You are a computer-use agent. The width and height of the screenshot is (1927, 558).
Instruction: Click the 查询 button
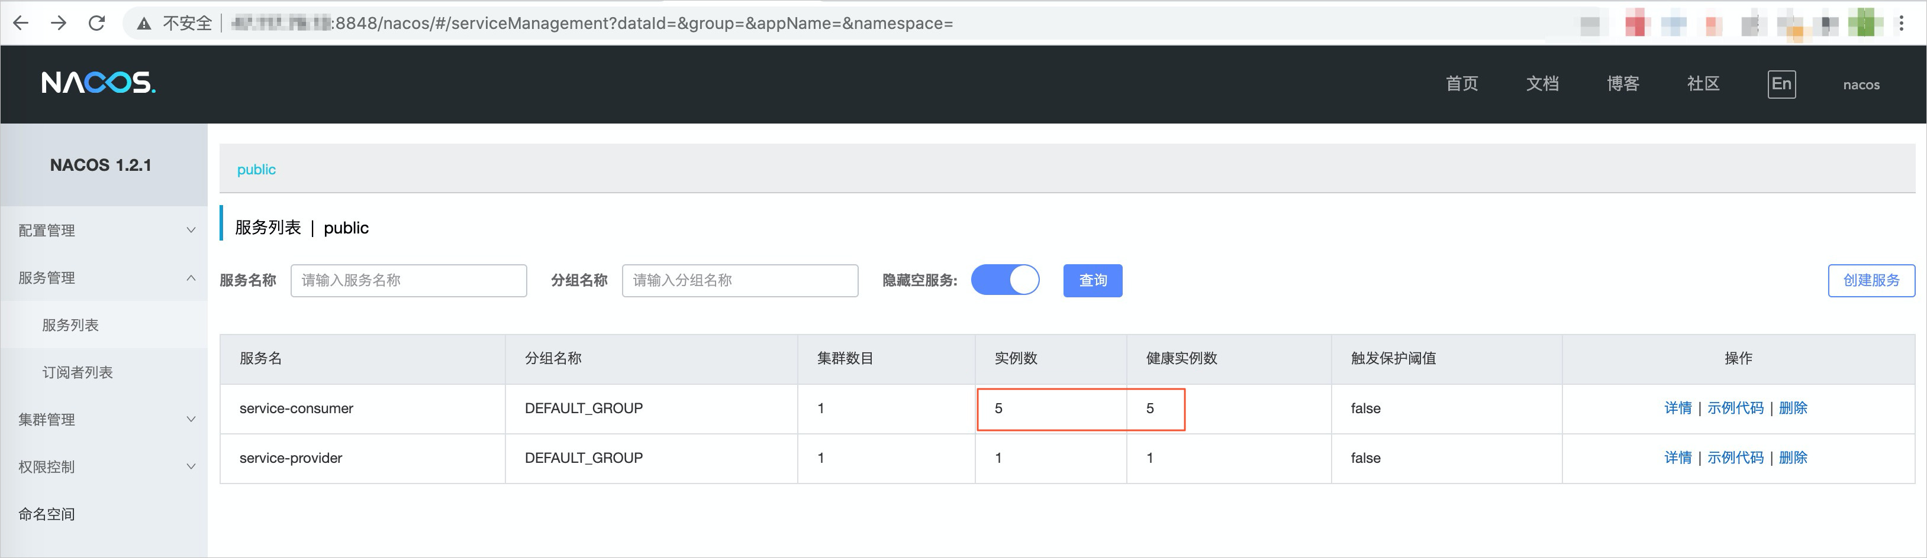pyautogui.click(x=1092, y=280)
